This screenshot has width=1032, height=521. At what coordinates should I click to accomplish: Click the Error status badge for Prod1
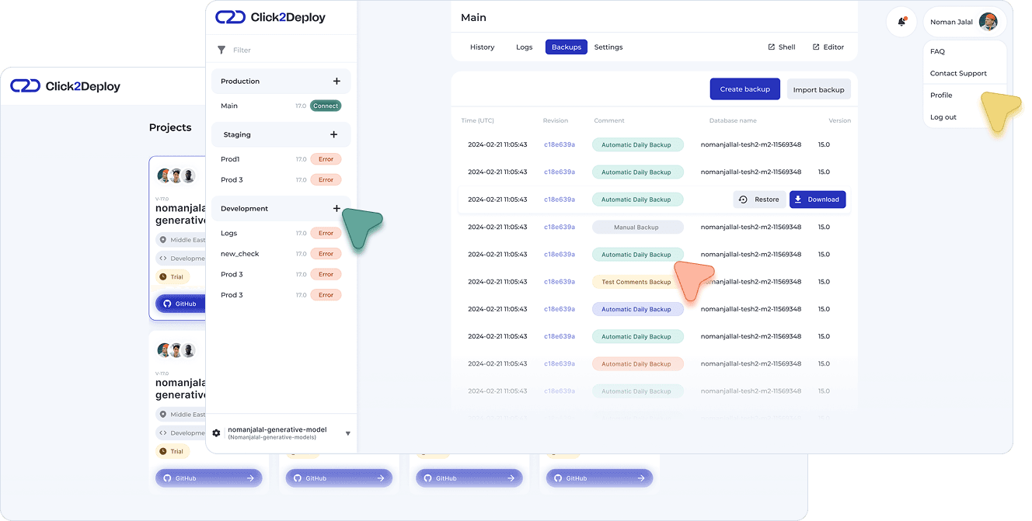(326, 158)
